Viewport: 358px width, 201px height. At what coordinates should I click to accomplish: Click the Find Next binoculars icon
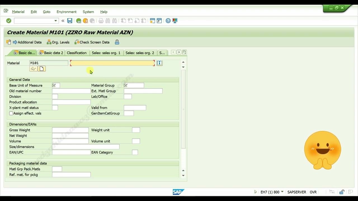coord(114,21)
